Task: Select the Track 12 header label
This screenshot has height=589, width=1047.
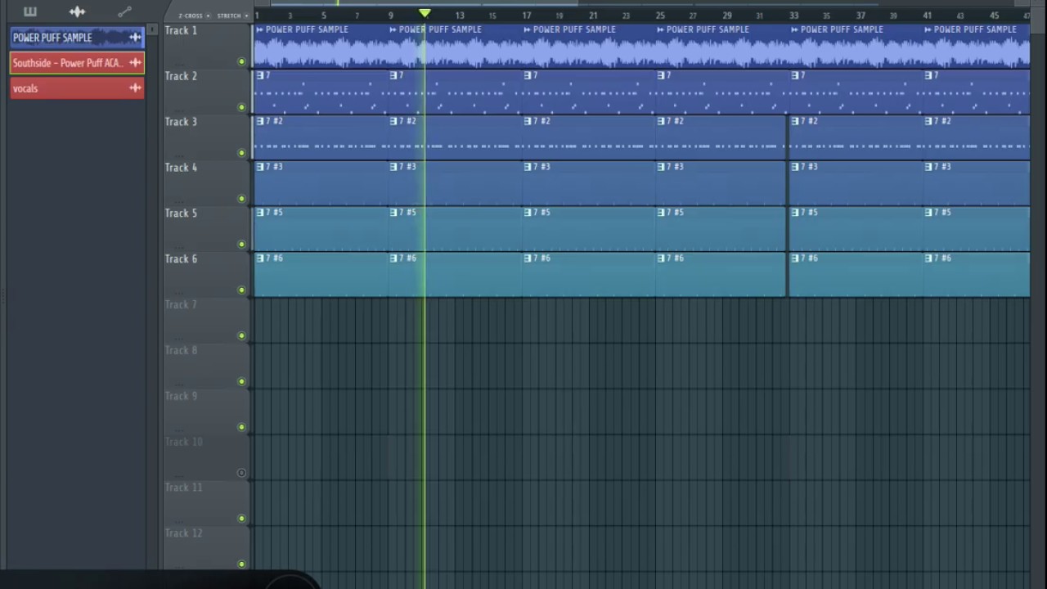Action: pyautogui.click(x=183, y=533)
